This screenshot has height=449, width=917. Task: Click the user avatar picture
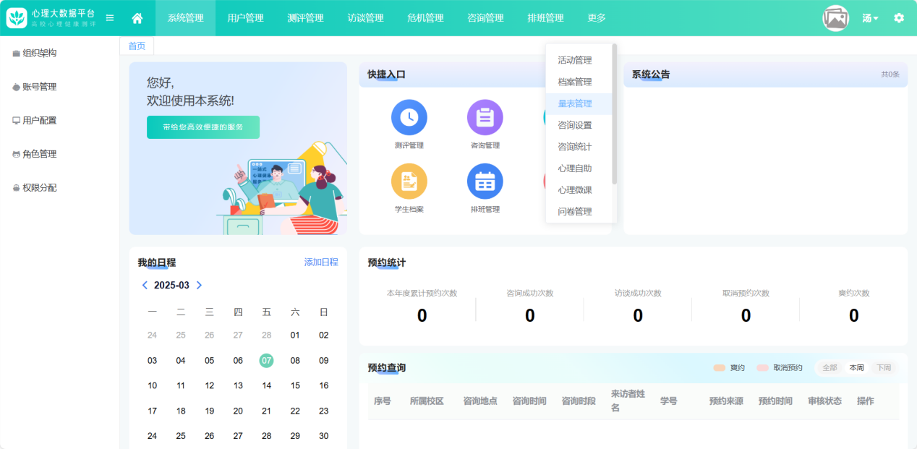pos(836,18)
